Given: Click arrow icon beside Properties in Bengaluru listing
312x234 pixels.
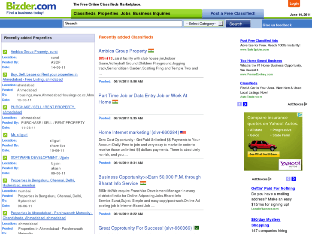Looking at the screenshot, I should 5,180.
